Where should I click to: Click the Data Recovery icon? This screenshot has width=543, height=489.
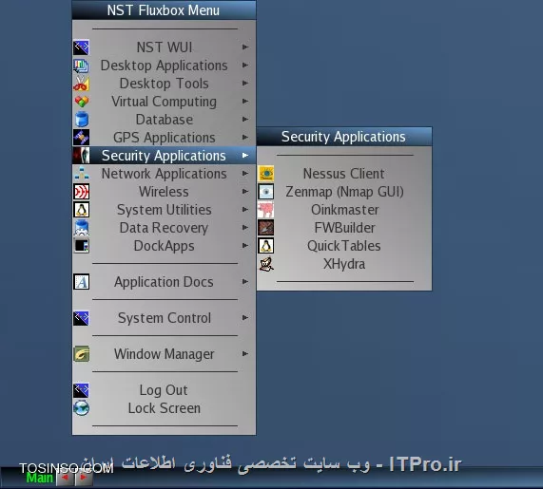pos(82,228)
